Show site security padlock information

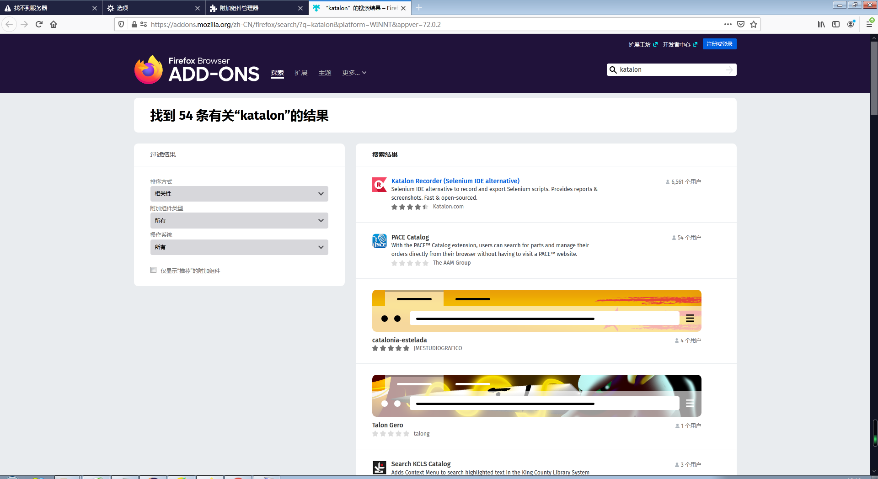click(x=134, y=24)
